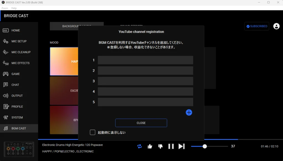
Task: Adjust the BGM volume slider knob
Action: [x=205, y=146]
